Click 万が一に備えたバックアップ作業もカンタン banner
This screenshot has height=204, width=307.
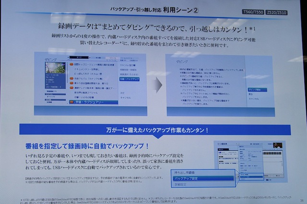tap(155, 130)
